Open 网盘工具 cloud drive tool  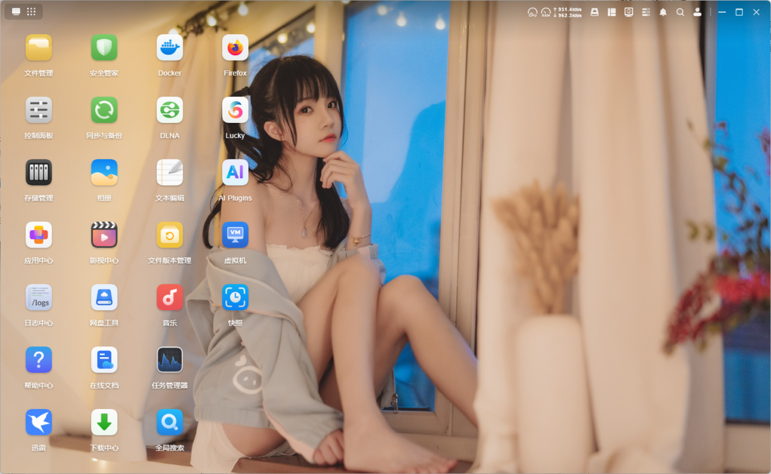click(x=104, y=298)
